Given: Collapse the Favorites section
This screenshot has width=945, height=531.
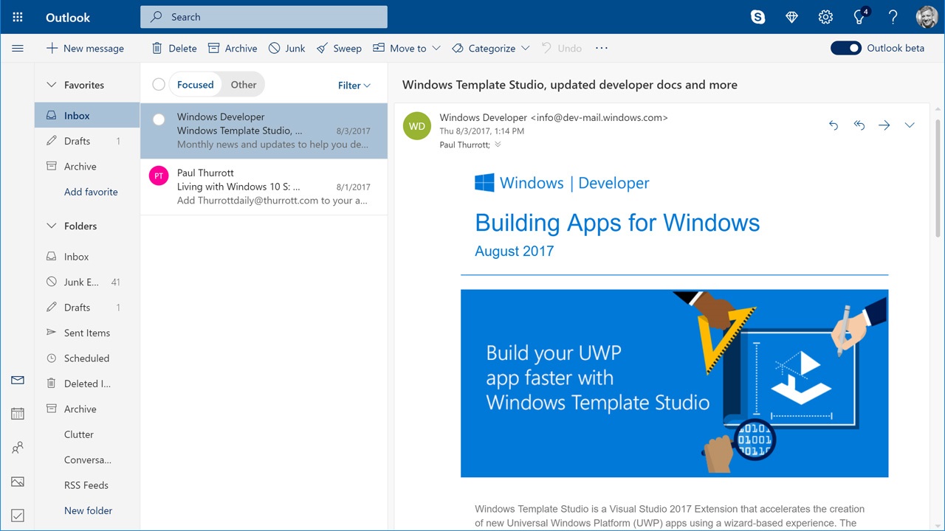Looking at the screenshot, I should pyautogui.click(x=52, y=85).
